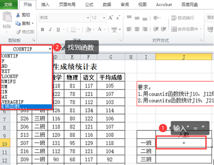
Task: Click the name box function dropdown arrow
Action: pos(50,49)
